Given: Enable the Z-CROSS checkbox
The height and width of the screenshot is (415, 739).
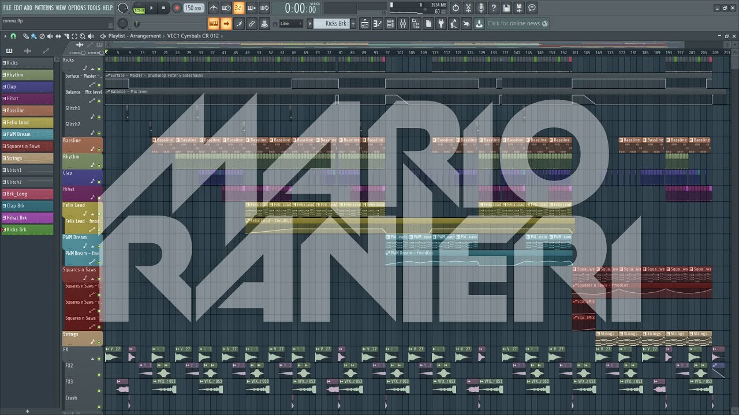Looking at the screenshot, I should coord(84,52).
